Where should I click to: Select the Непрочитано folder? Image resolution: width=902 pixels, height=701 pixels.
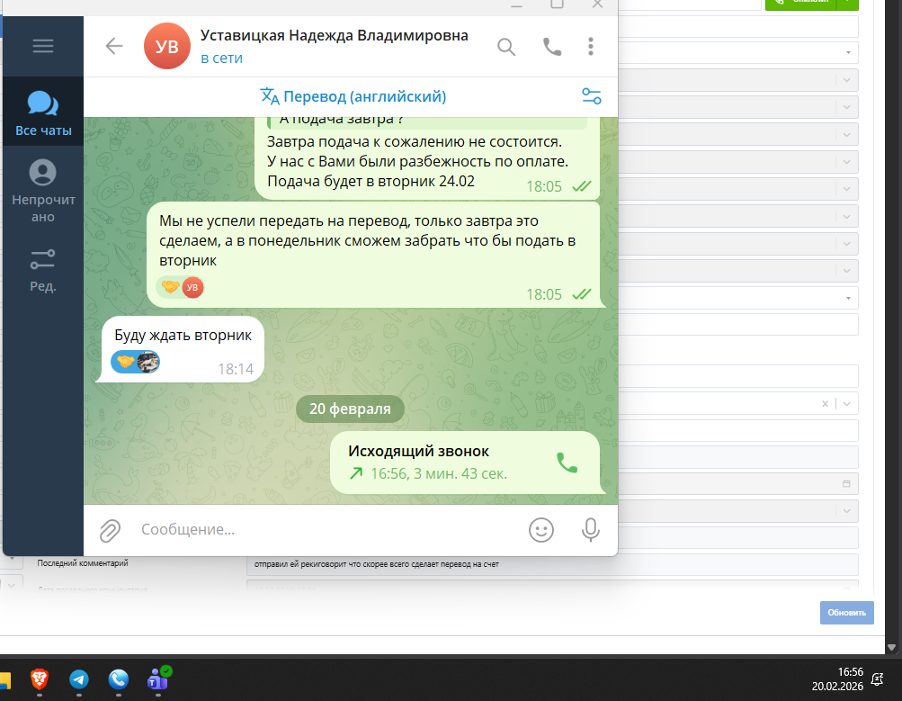[x=43, y=191]
